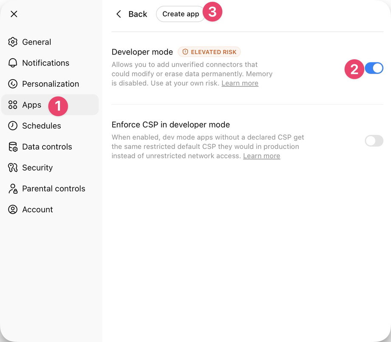Open Learn more link under Developer mode
This screenshot has height=342, width=391.
click(x=240, y=83)
